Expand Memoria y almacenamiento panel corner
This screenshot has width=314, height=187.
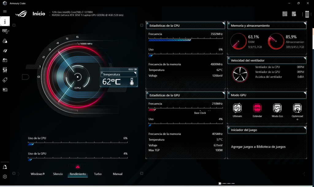(x=305, y=23)
